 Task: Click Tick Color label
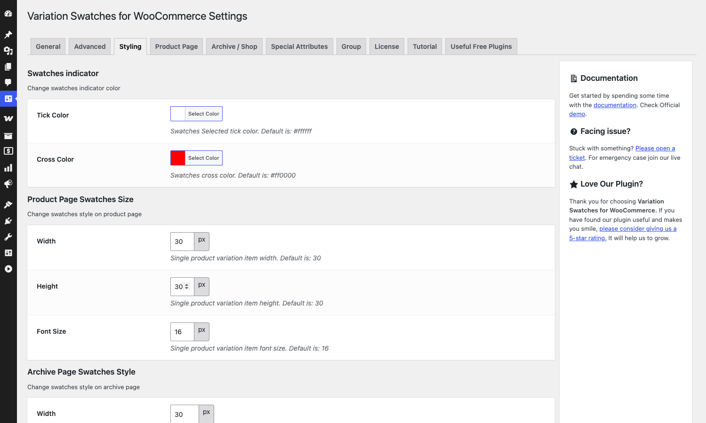tap(53, 115)
